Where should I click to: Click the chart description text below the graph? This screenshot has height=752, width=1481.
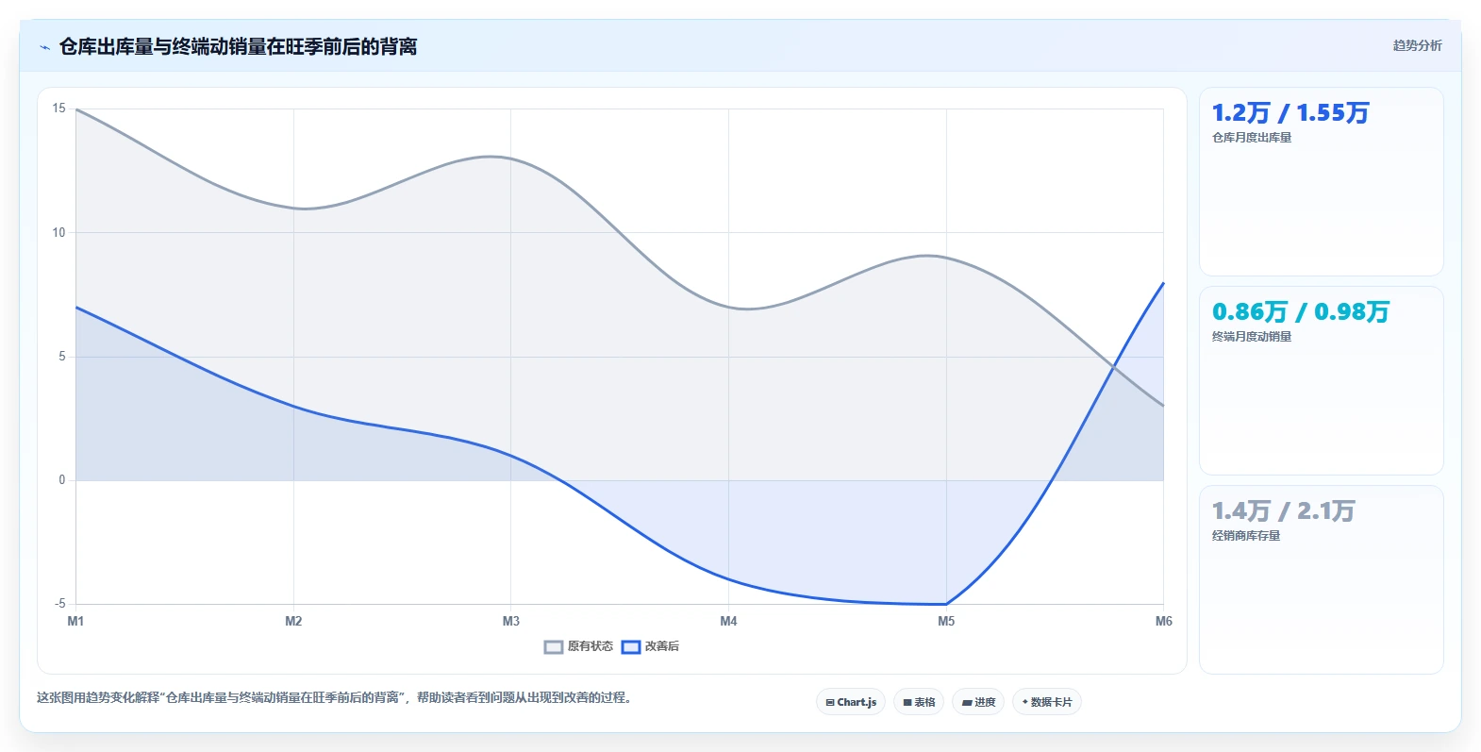[x=334, y=698]
